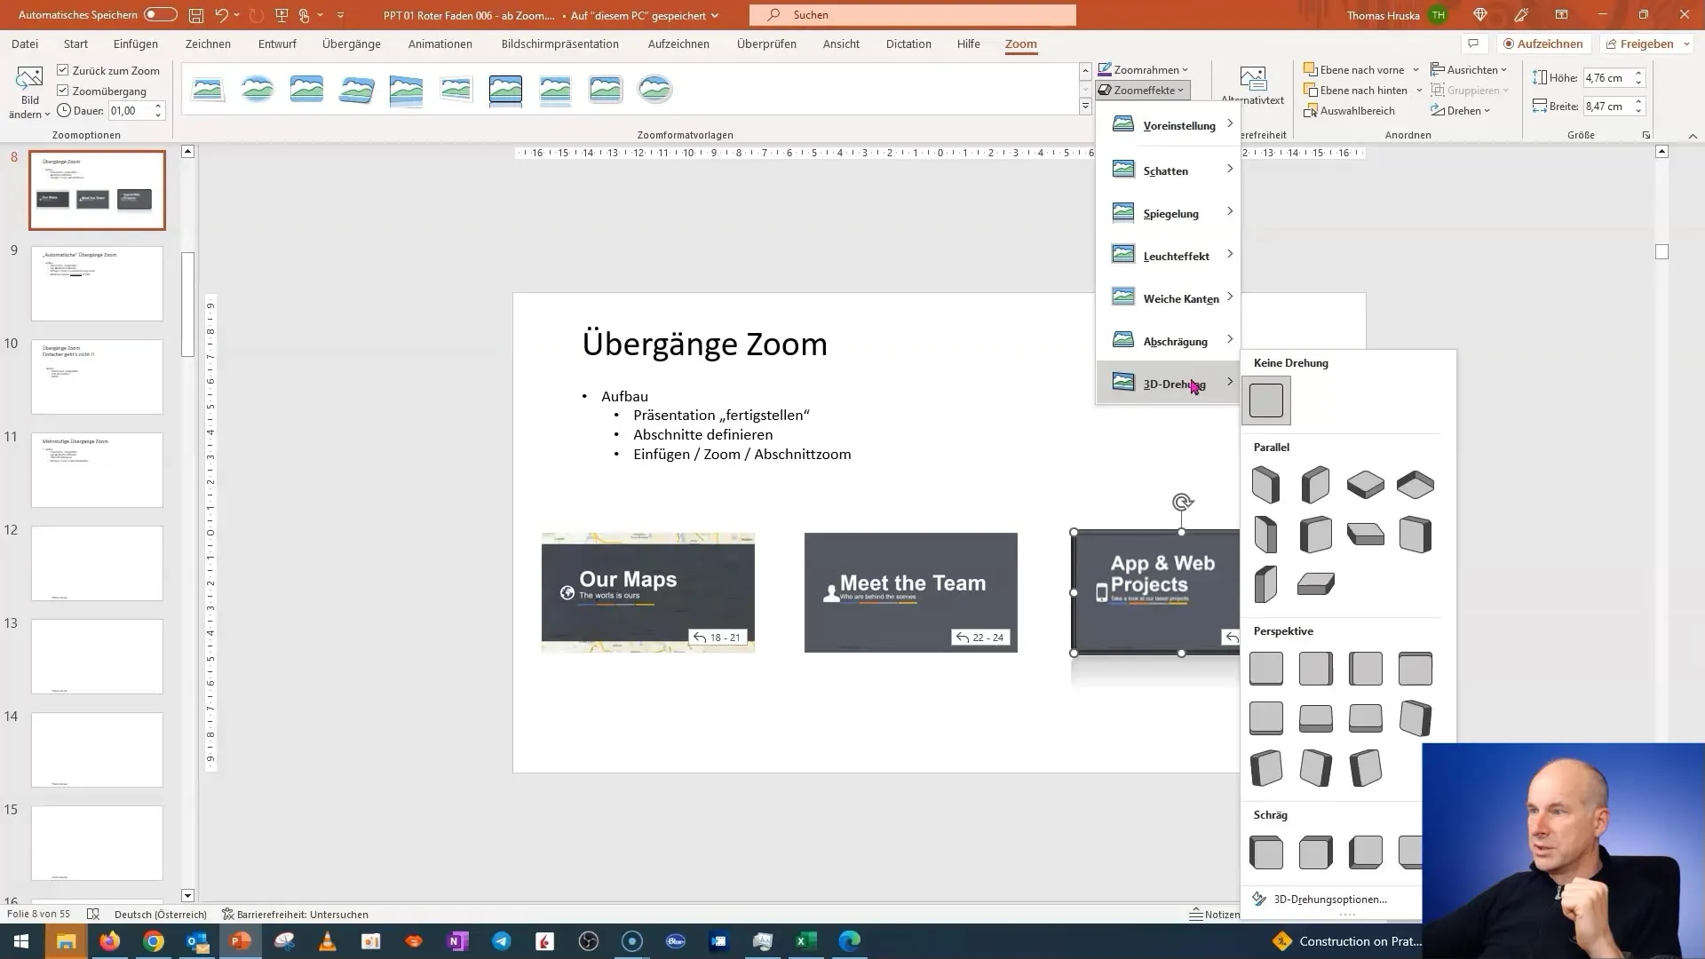Click the Zoom ribbon tab
Viewport: 1705px width, 959px height.
(1021, 44)
